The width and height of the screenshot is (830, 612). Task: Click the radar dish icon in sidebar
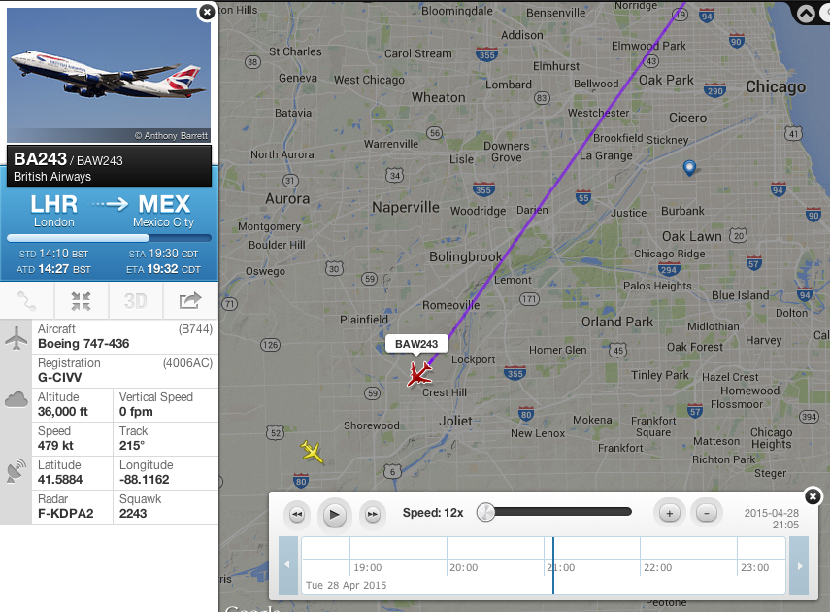pos(16,471)
